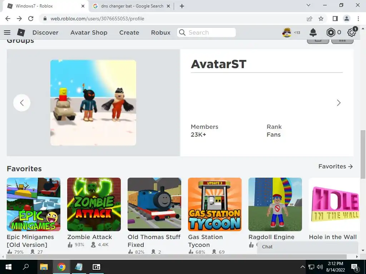Open the notifications bell
Image resolution: width=366 pixels, height=274 pixels.
(x=313, y=32)
